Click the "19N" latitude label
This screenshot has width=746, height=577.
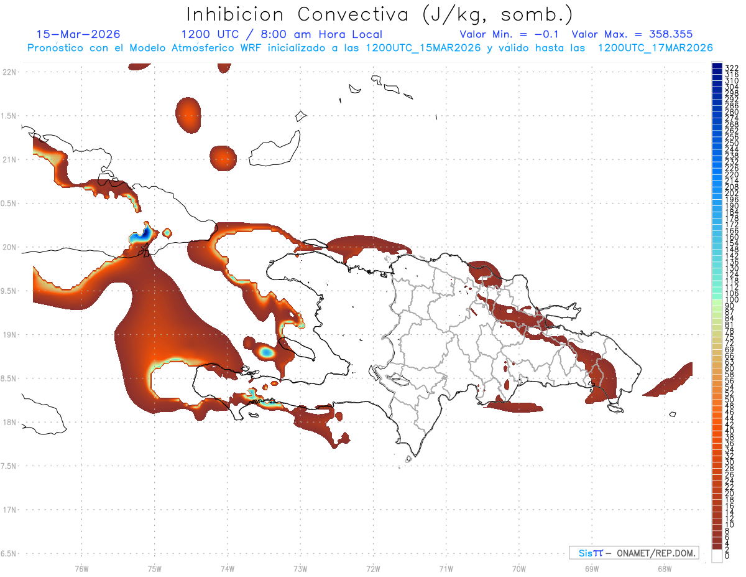(x=9, y=334)
